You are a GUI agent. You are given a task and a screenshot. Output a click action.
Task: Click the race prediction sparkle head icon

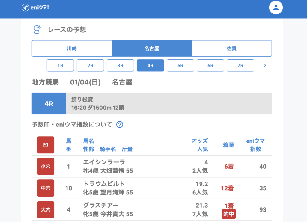coord(37,29)
